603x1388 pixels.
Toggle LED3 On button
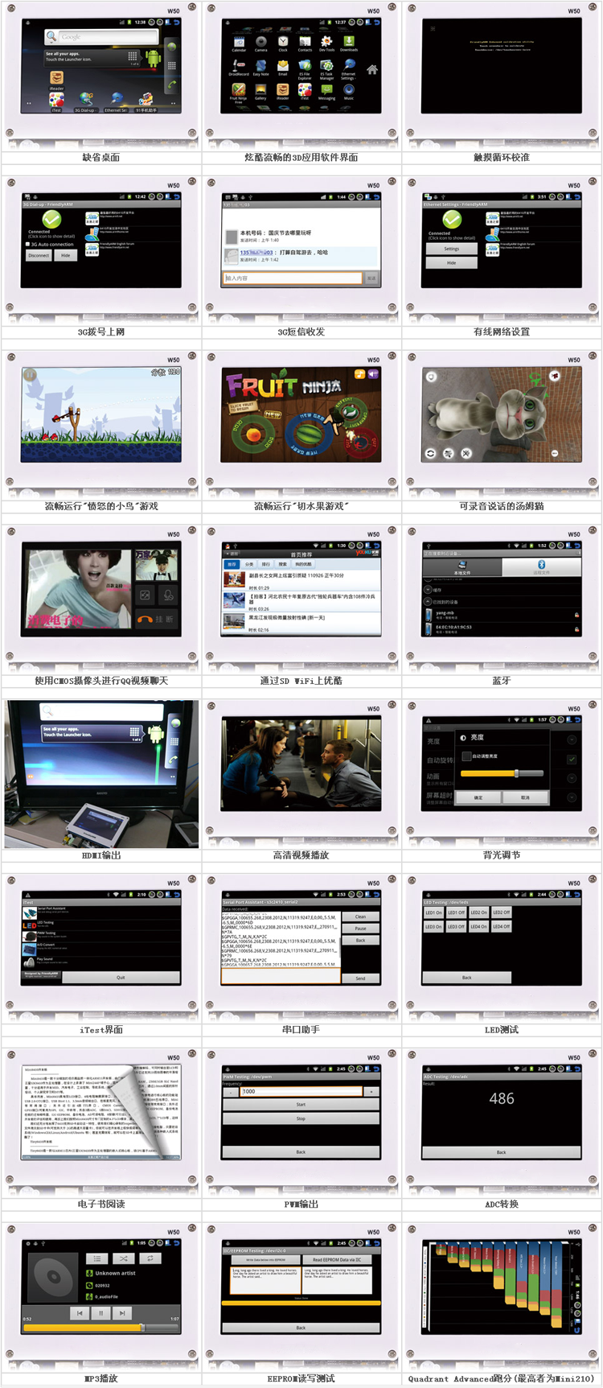pyautogui.click(x=433, y=926)
